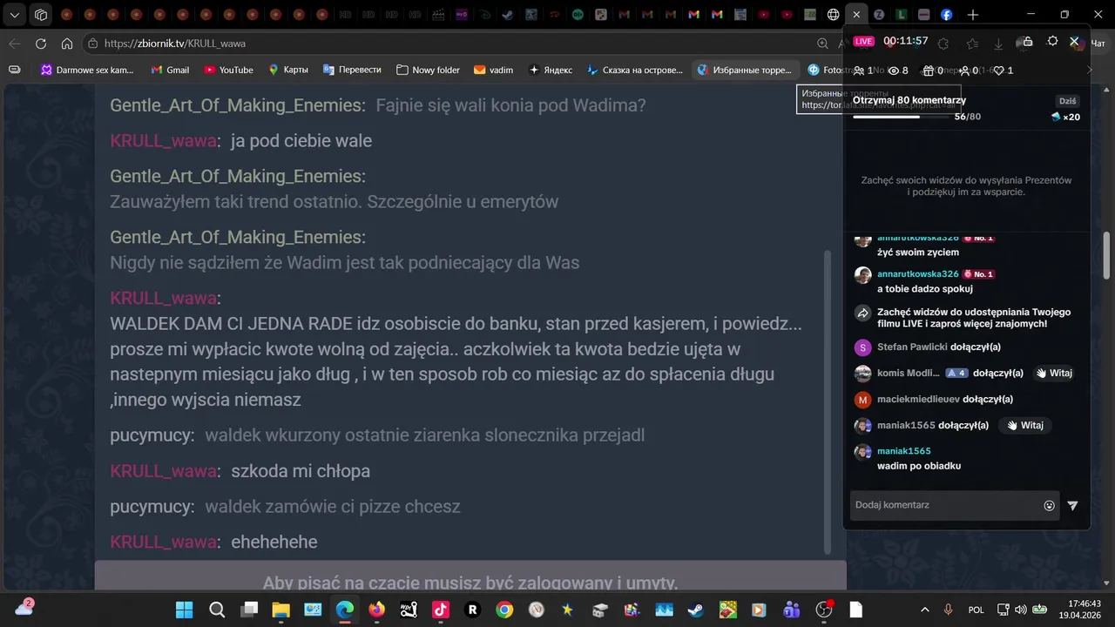1115x627 pixels.
Task: Expand stats with the right chevron
Action: 1089,71
